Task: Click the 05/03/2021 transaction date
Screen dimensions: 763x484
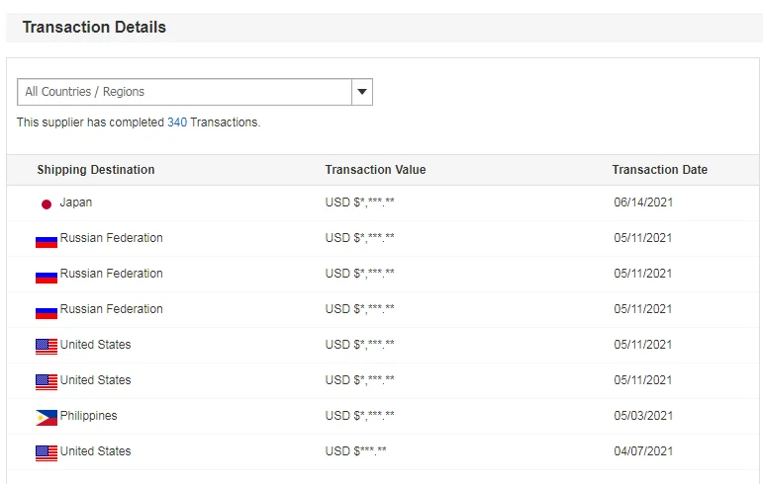Action: (643, 416)
